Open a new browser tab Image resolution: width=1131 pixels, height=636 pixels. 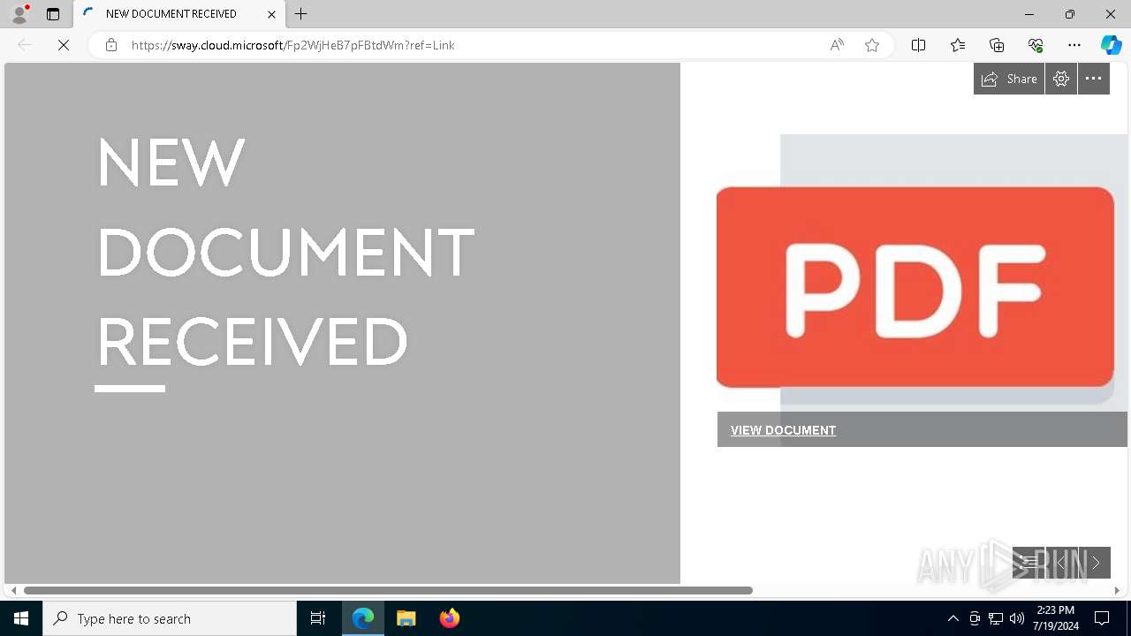pyautogui.click(x=301, y=14)
